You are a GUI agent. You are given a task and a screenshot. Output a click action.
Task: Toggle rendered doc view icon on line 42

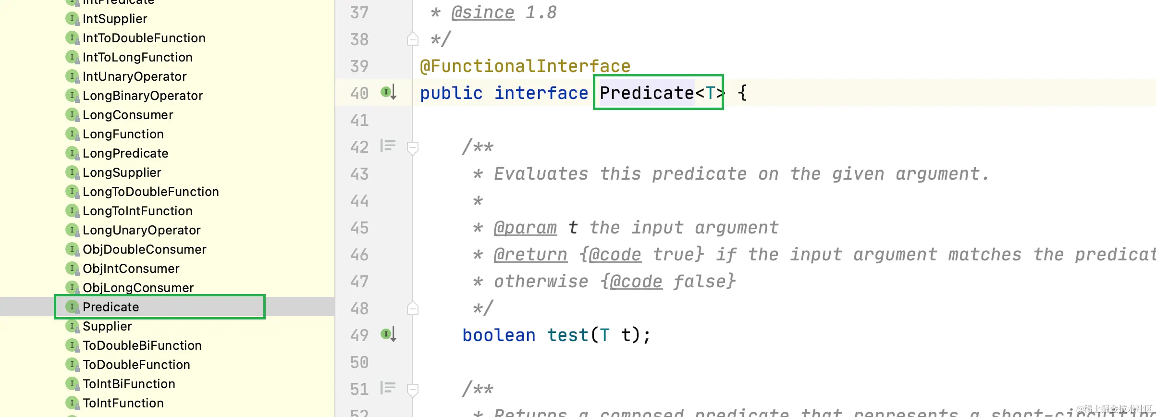point(388,146)
